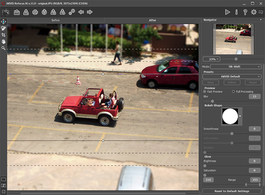
Task: Click the lower tilt-shift line handle
Action: [103, 140]
